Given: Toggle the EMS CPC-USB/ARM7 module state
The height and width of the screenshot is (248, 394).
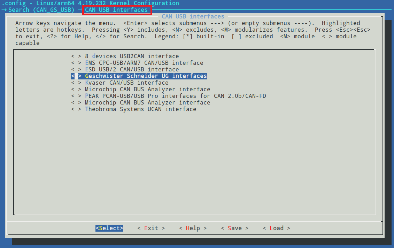Looking at the screenshot, I should click(x=76, y=63).
